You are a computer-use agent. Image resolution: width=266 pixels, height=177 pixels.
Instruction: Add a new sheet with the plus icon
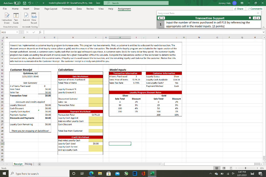[x=39, y=164]
